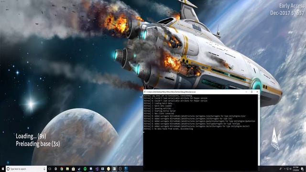Click the pen icon in system tray
The height and width of the screenshot is (172, 306).
[x=281, y=169]
